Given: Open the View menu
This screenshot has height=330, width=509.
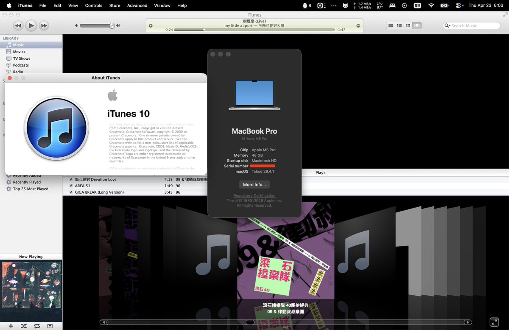Looking at the screenshot, I should (73, 6).
